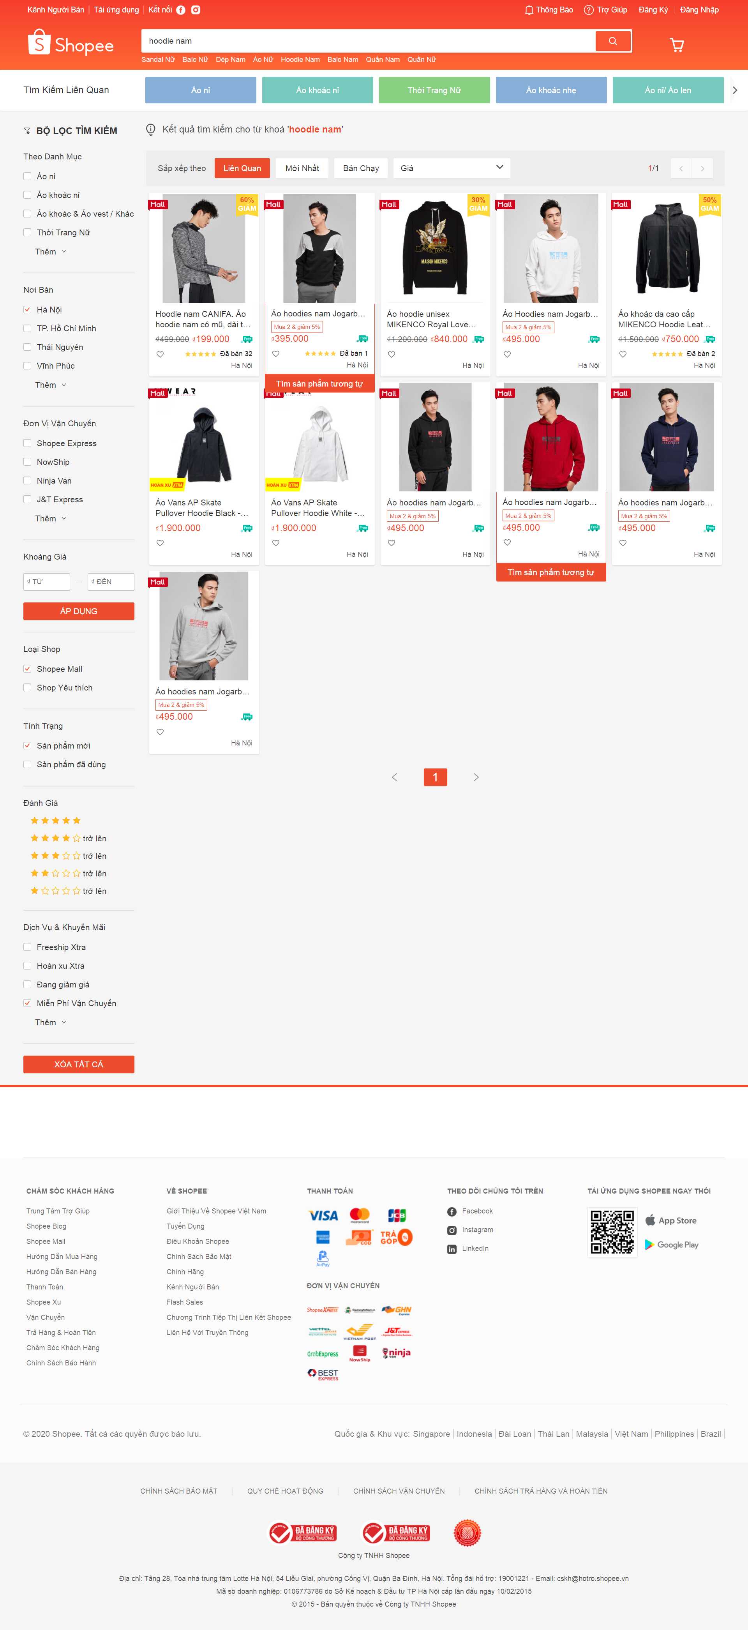Open the Instagram icon in top bar
748x1630 pixels.
click(x=196, y=10)
